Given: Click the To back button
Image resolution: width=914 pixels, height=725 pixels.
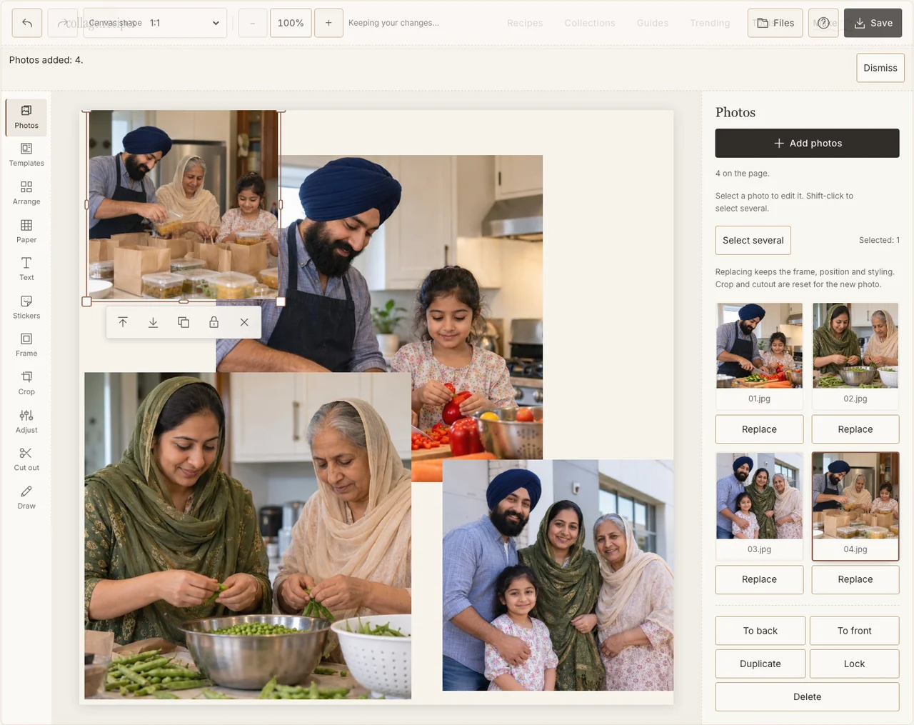Looking at the screenshot, I should tap(760, 631).
